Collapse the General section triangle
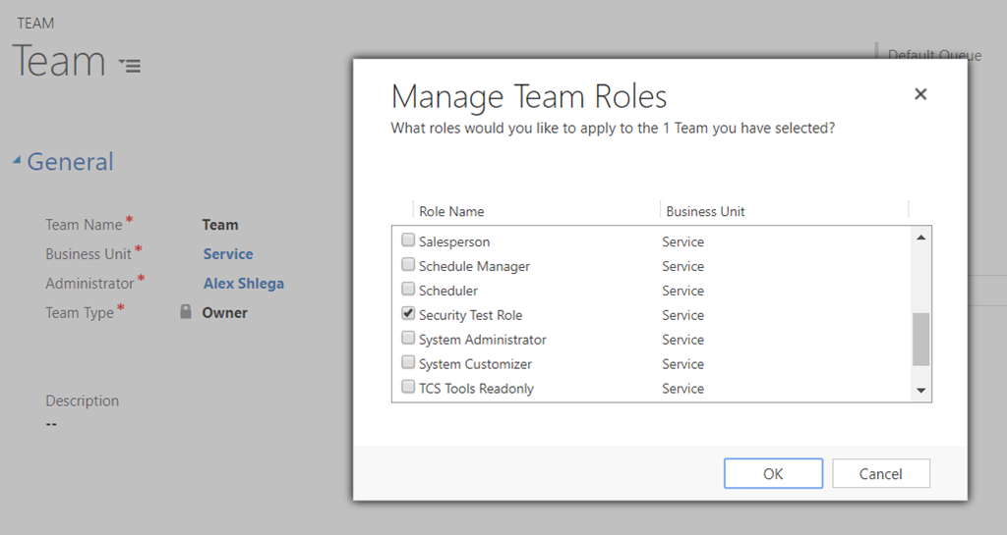The height and width of the screenshot is (535, 1007). coord(17,160)
